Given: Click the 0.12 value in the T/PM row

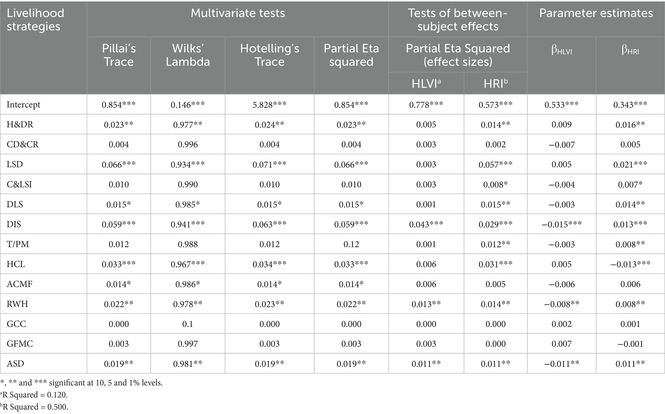Looking at the screenshot, I should (x=351, y=244).
